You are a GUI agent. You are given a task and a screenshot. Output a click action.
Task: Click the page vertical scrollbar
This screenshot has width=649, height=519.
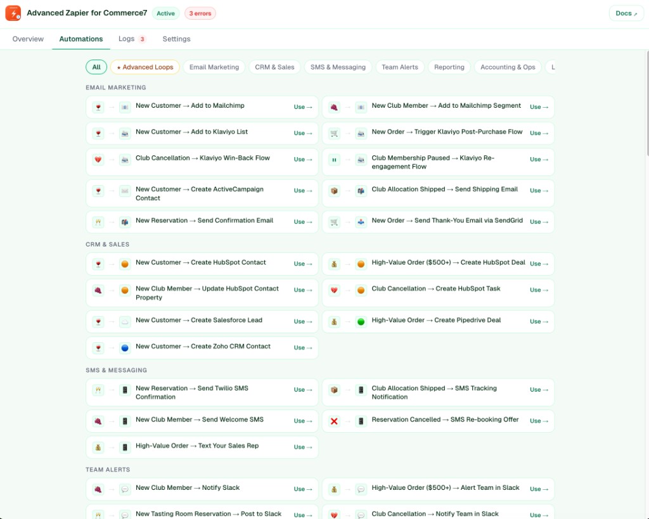647,103
